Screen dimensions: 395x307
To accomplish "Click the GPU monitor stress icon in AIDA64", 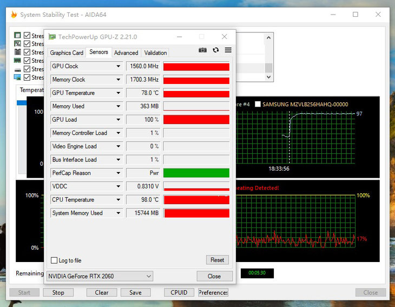I will click(17, 77).
